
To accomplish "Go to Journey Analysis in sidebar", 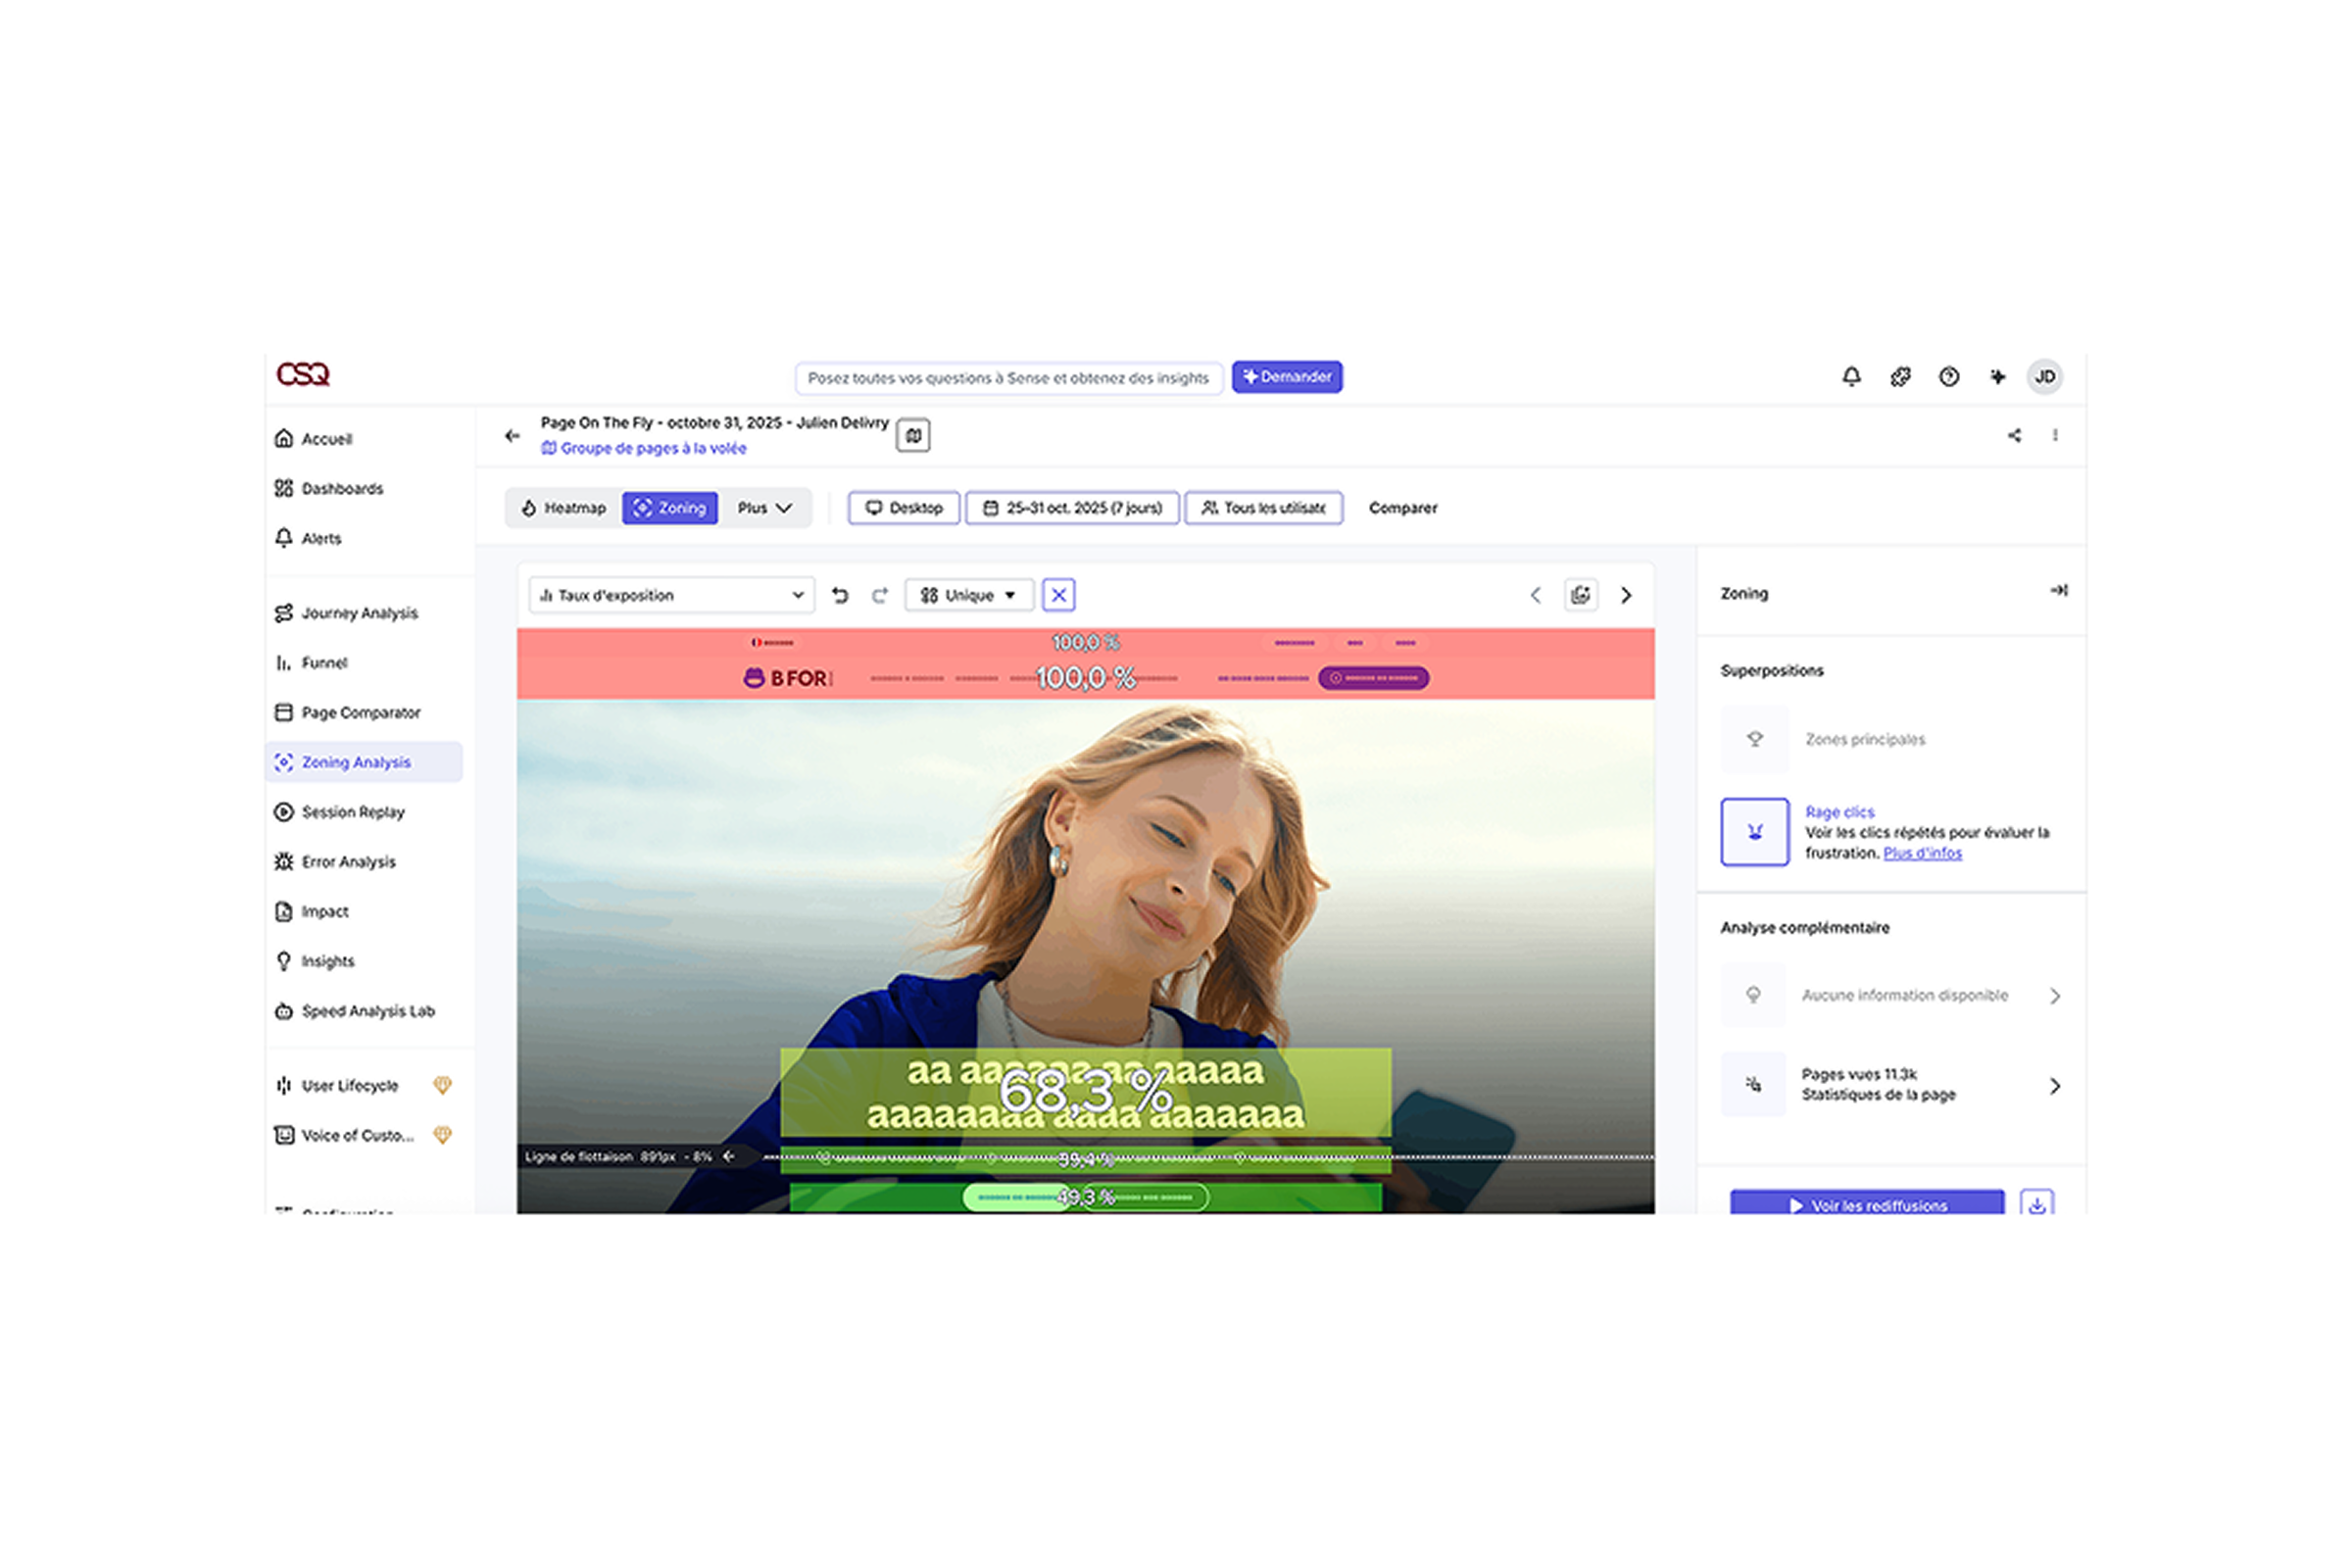I will (358, 613).
